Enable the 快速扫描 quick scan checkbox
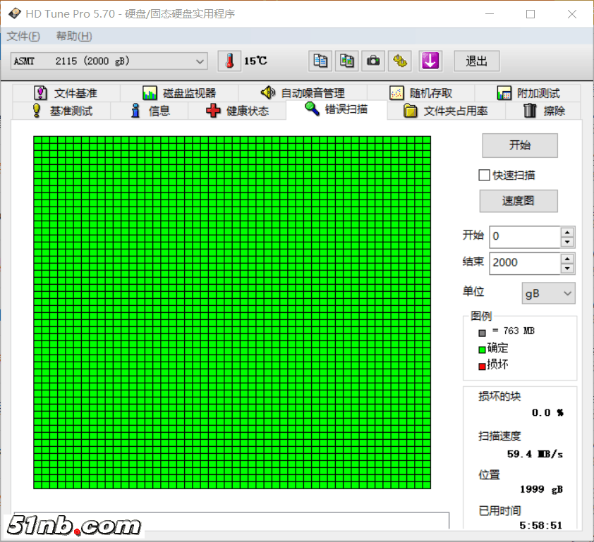 pos(484,175)
